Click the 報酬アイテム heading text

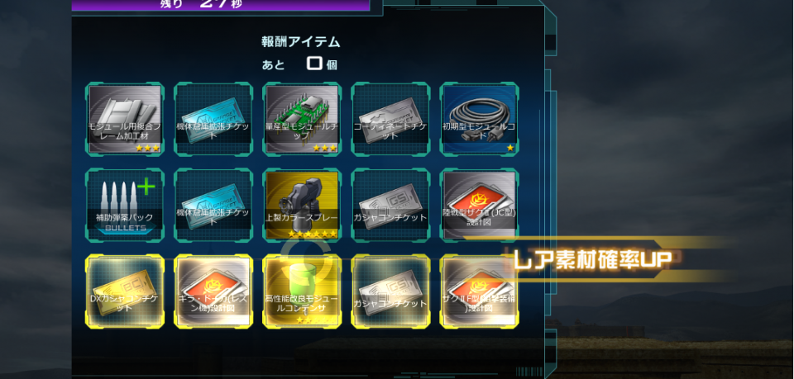click(x=301, y=42)
